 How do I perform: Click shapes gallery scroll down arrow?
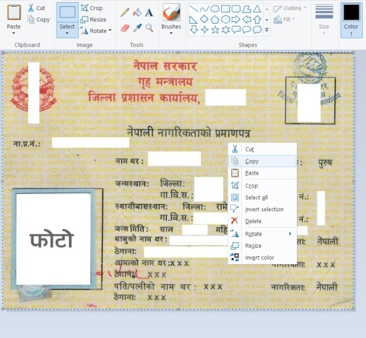(x=267, y=20)
